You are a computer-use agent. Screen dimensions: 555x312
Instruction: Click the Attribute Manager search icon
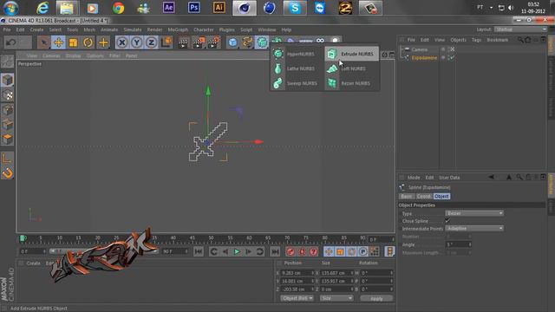(x=519, y=177)
